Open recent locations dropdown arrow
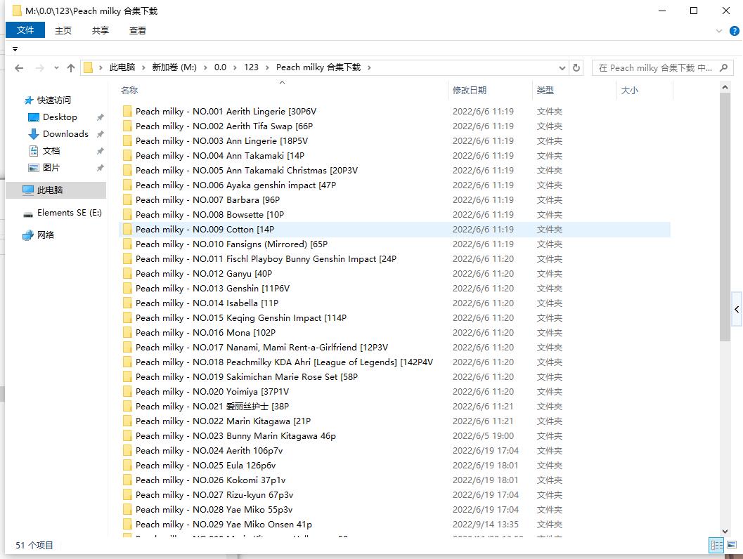Screen dimensions: 743x559 coord(56,68)
